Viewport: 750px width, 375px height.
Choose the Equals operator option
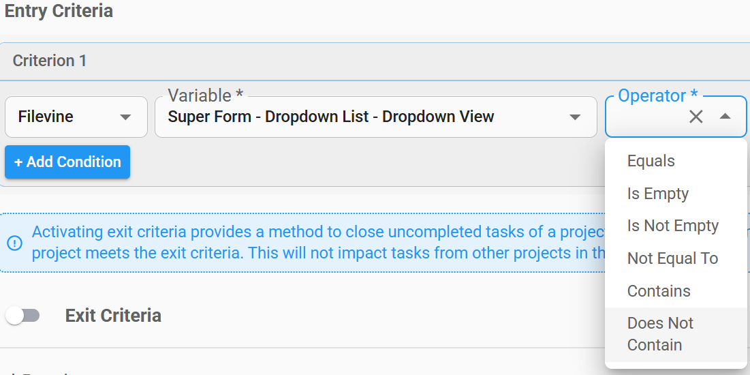651,161
